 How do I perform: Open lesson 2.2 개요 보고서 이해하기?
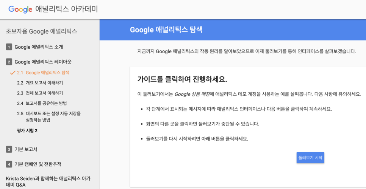pos(40,83)
